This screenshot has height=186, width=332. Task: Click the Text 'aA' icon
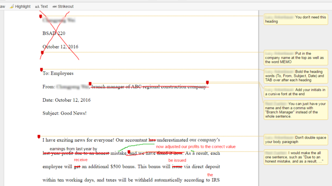[x=37, y=6]
